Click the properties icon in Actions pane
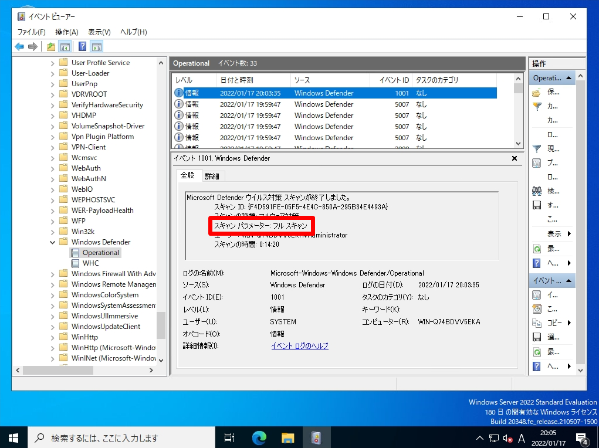Screen dimensions: 599x448 coord(537,163)
